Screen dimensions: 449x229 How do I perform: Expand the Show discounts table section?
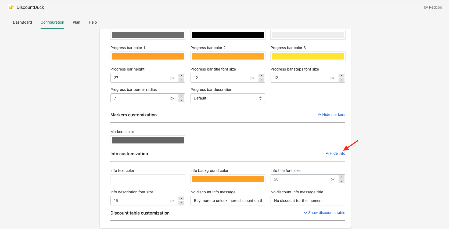tap(324, 213)
